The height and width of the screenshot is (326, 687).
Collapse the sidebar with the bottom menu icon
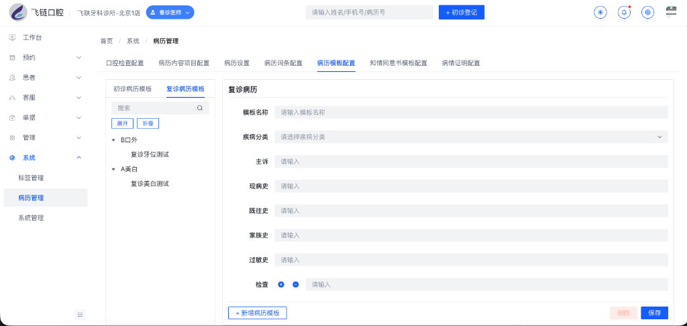pos(80,314)
